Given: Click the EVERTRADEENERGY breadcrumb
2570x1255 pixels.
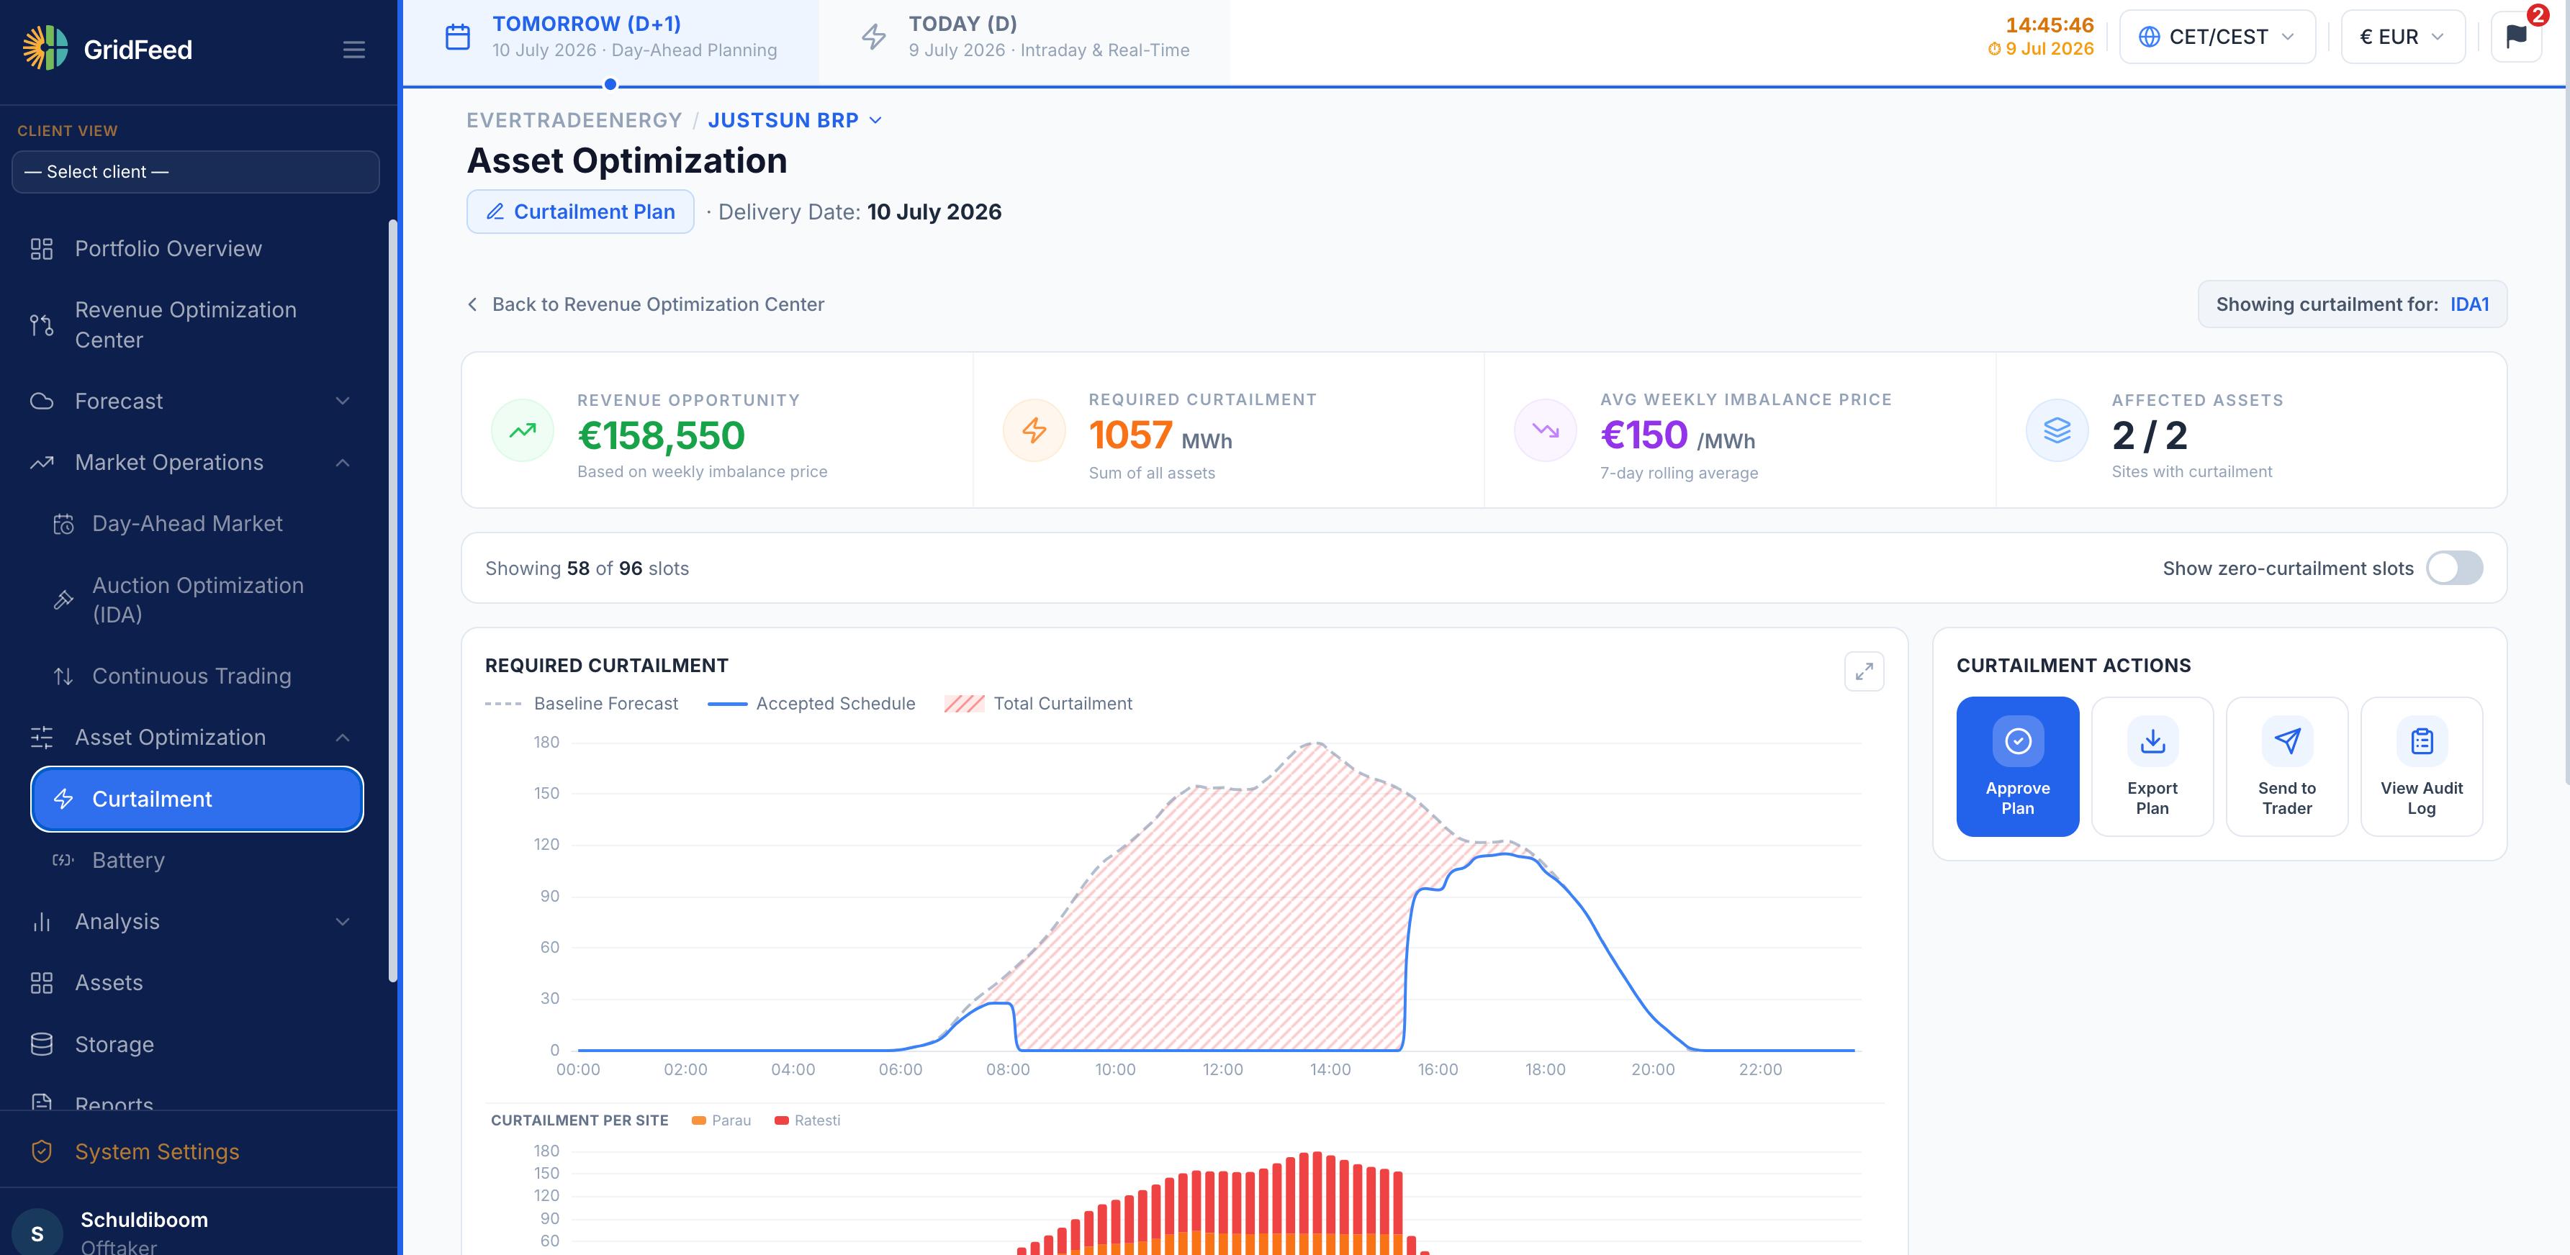Looking at the screenshot, I should [574, 121].
